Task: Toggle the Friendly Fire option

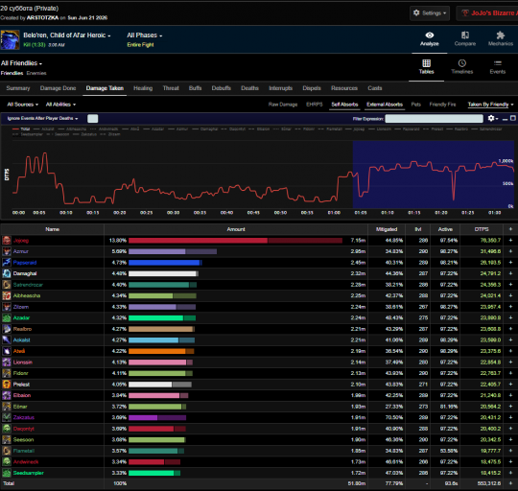Action: coord(442,105)
